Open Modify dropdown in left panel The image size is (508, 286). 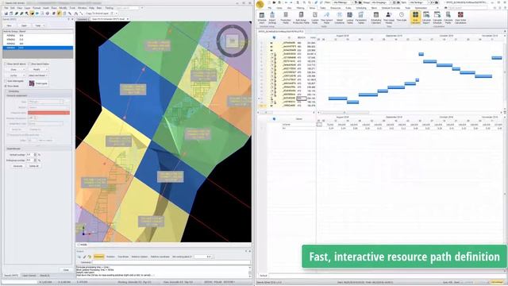(x=38, y=69)
